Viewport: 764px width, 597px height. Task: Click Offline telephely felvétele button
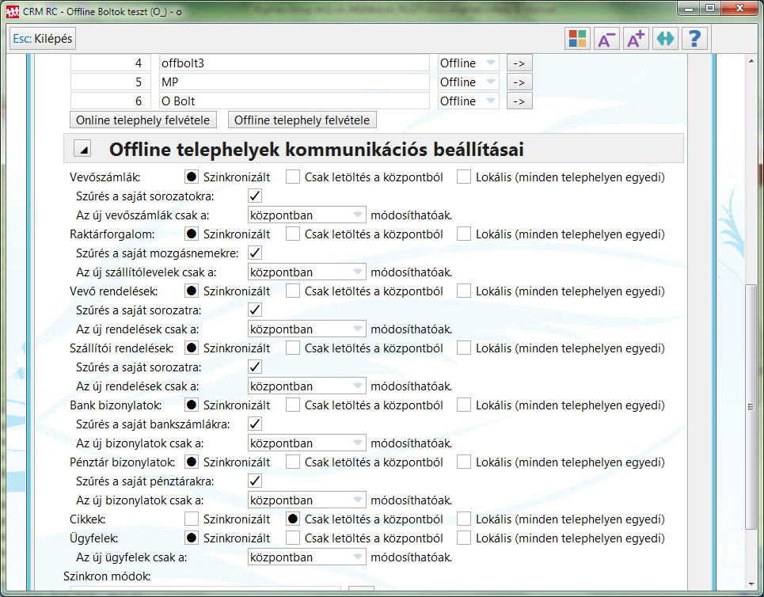point(302,120)
